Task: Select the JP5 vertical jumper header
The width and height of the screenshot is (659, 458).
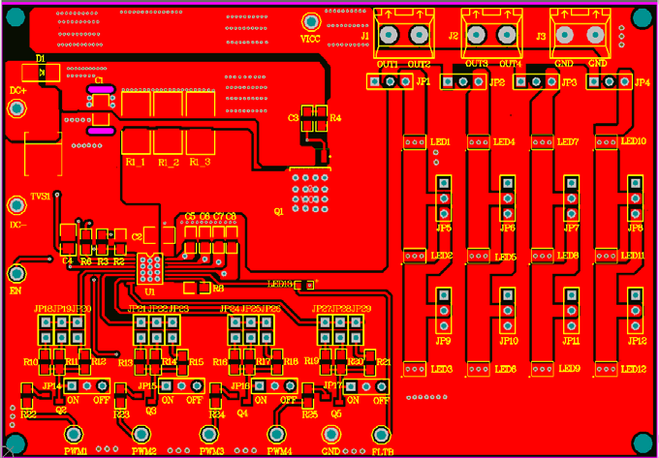Action: 444,198
